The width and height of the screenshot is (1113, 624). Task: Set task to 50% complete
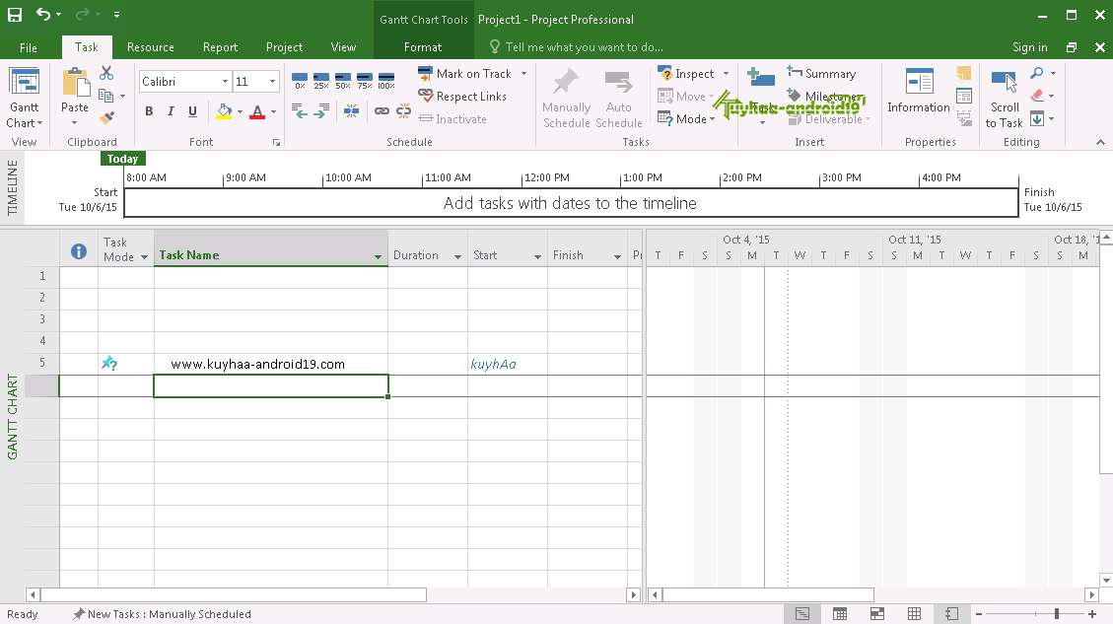[343, 80]
